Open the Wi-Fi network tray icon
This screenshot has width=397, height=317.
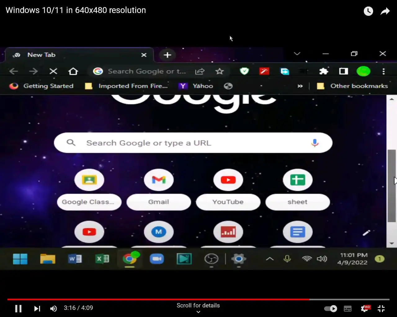(x=307, y=259)
